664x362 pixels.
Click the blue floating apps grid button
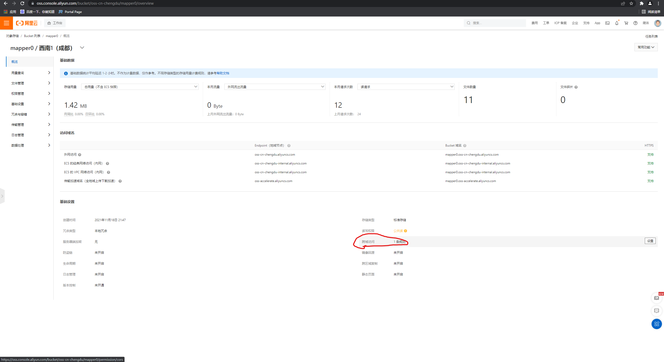(656, 324)
